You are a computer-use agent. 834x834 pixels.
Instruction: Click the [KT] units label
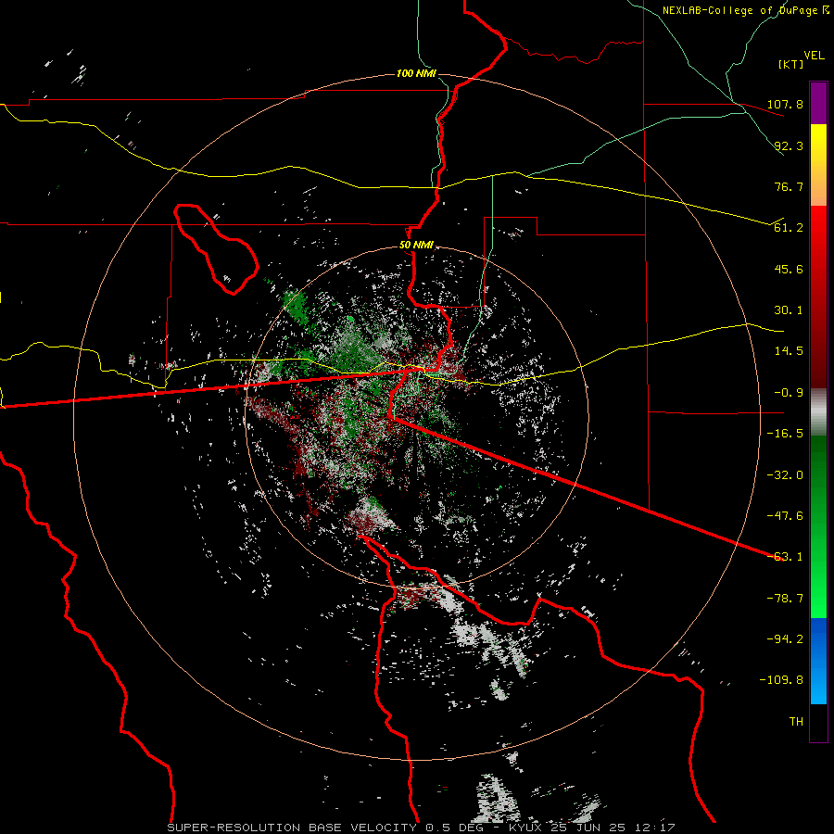[x=791, y=64]
